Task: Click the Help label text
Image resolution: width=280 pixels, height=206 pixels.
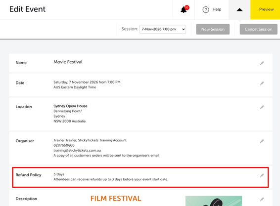Action: pyautogui.click(x=217, y=9)
